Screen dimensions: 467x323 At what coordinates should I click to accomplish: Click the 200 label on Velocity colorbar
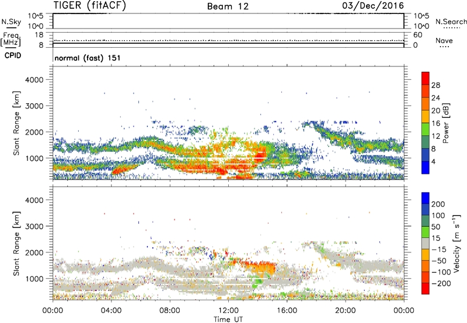[x=438, y=204]
